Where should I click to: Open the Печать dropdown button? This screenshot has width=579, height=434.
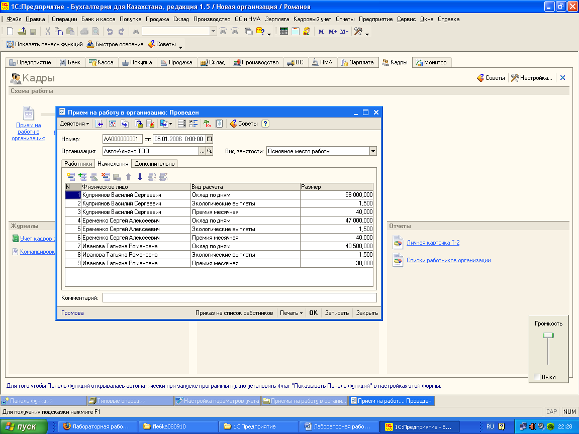click(291, 313)
